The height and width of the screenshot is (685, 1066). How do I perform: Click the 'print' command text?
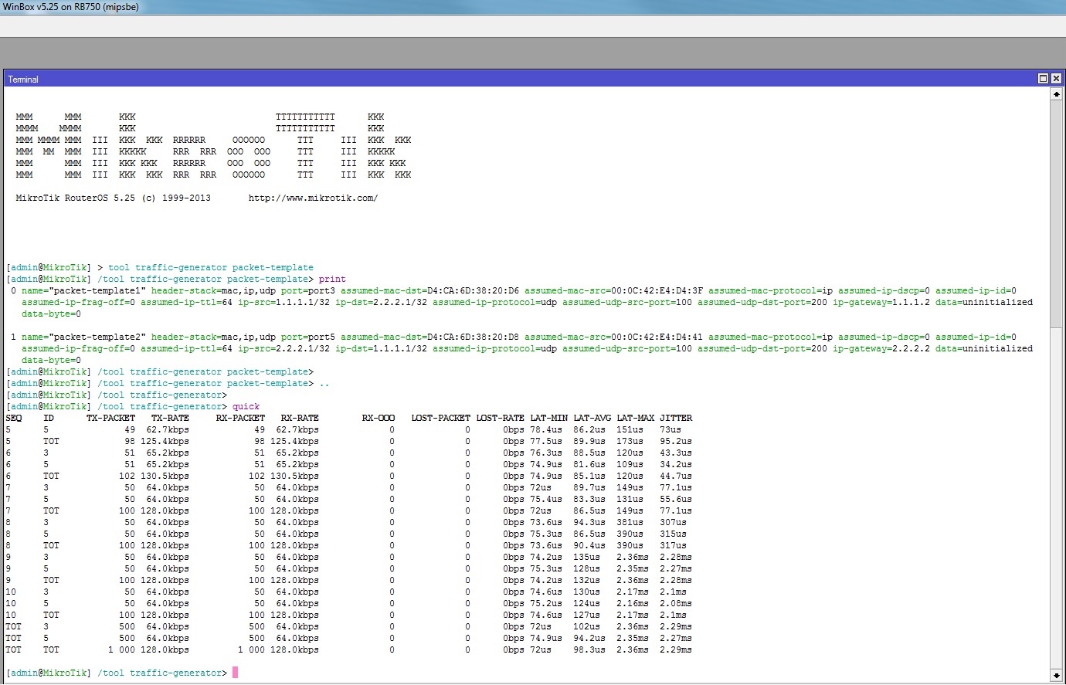coord(332,279)
